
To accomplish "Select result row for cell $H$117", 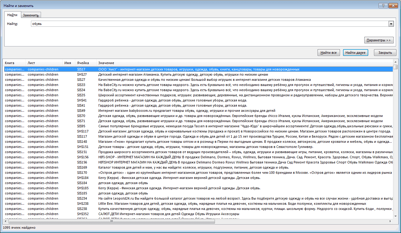I will point(198,131).
